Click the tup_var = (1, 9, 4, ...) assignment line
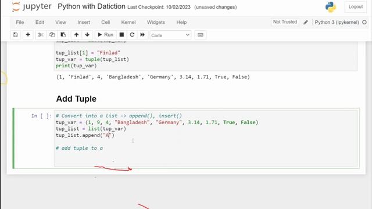This screenshot has width=372, height=209. pyautogui.click(x=157, y=122)
